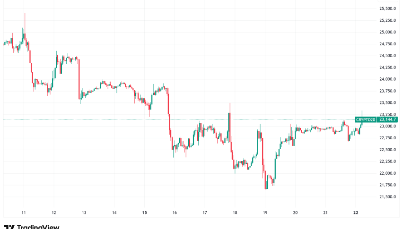
Task: Click the 21,500.0 price axis label
Action: point(387,197)
